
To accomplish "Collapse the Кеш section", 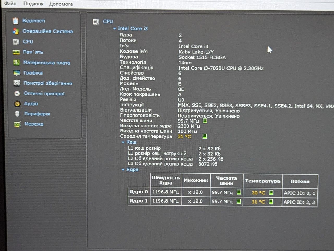I will tap(123, 142).
